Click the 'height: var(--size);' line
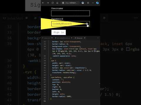Viewport: 141px width, 105px height. coord(62,65)
